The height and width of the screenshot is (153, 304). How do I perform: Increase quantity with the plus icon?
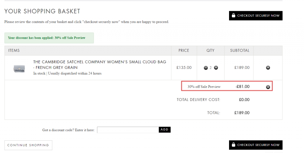pos(216,68)
